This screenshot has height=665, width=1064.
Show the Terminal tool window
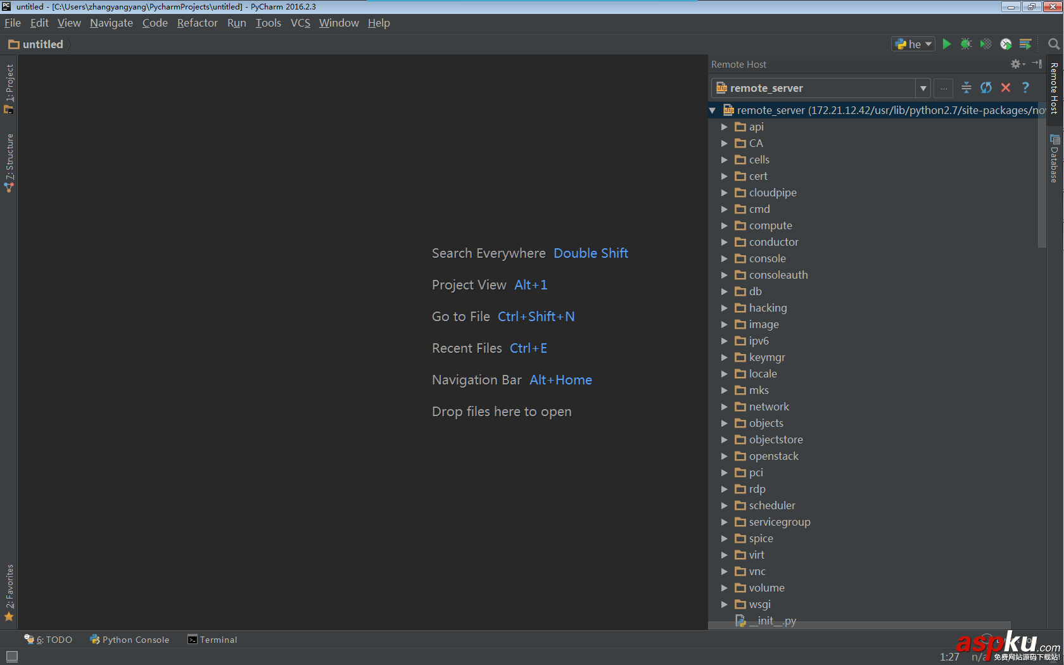pyautogui.click(x=212, y=640)
